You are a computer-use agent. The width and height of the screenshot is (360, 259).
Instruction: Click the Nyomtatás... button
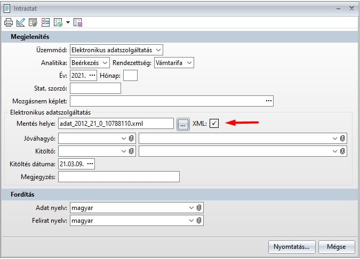coord(292,247)
